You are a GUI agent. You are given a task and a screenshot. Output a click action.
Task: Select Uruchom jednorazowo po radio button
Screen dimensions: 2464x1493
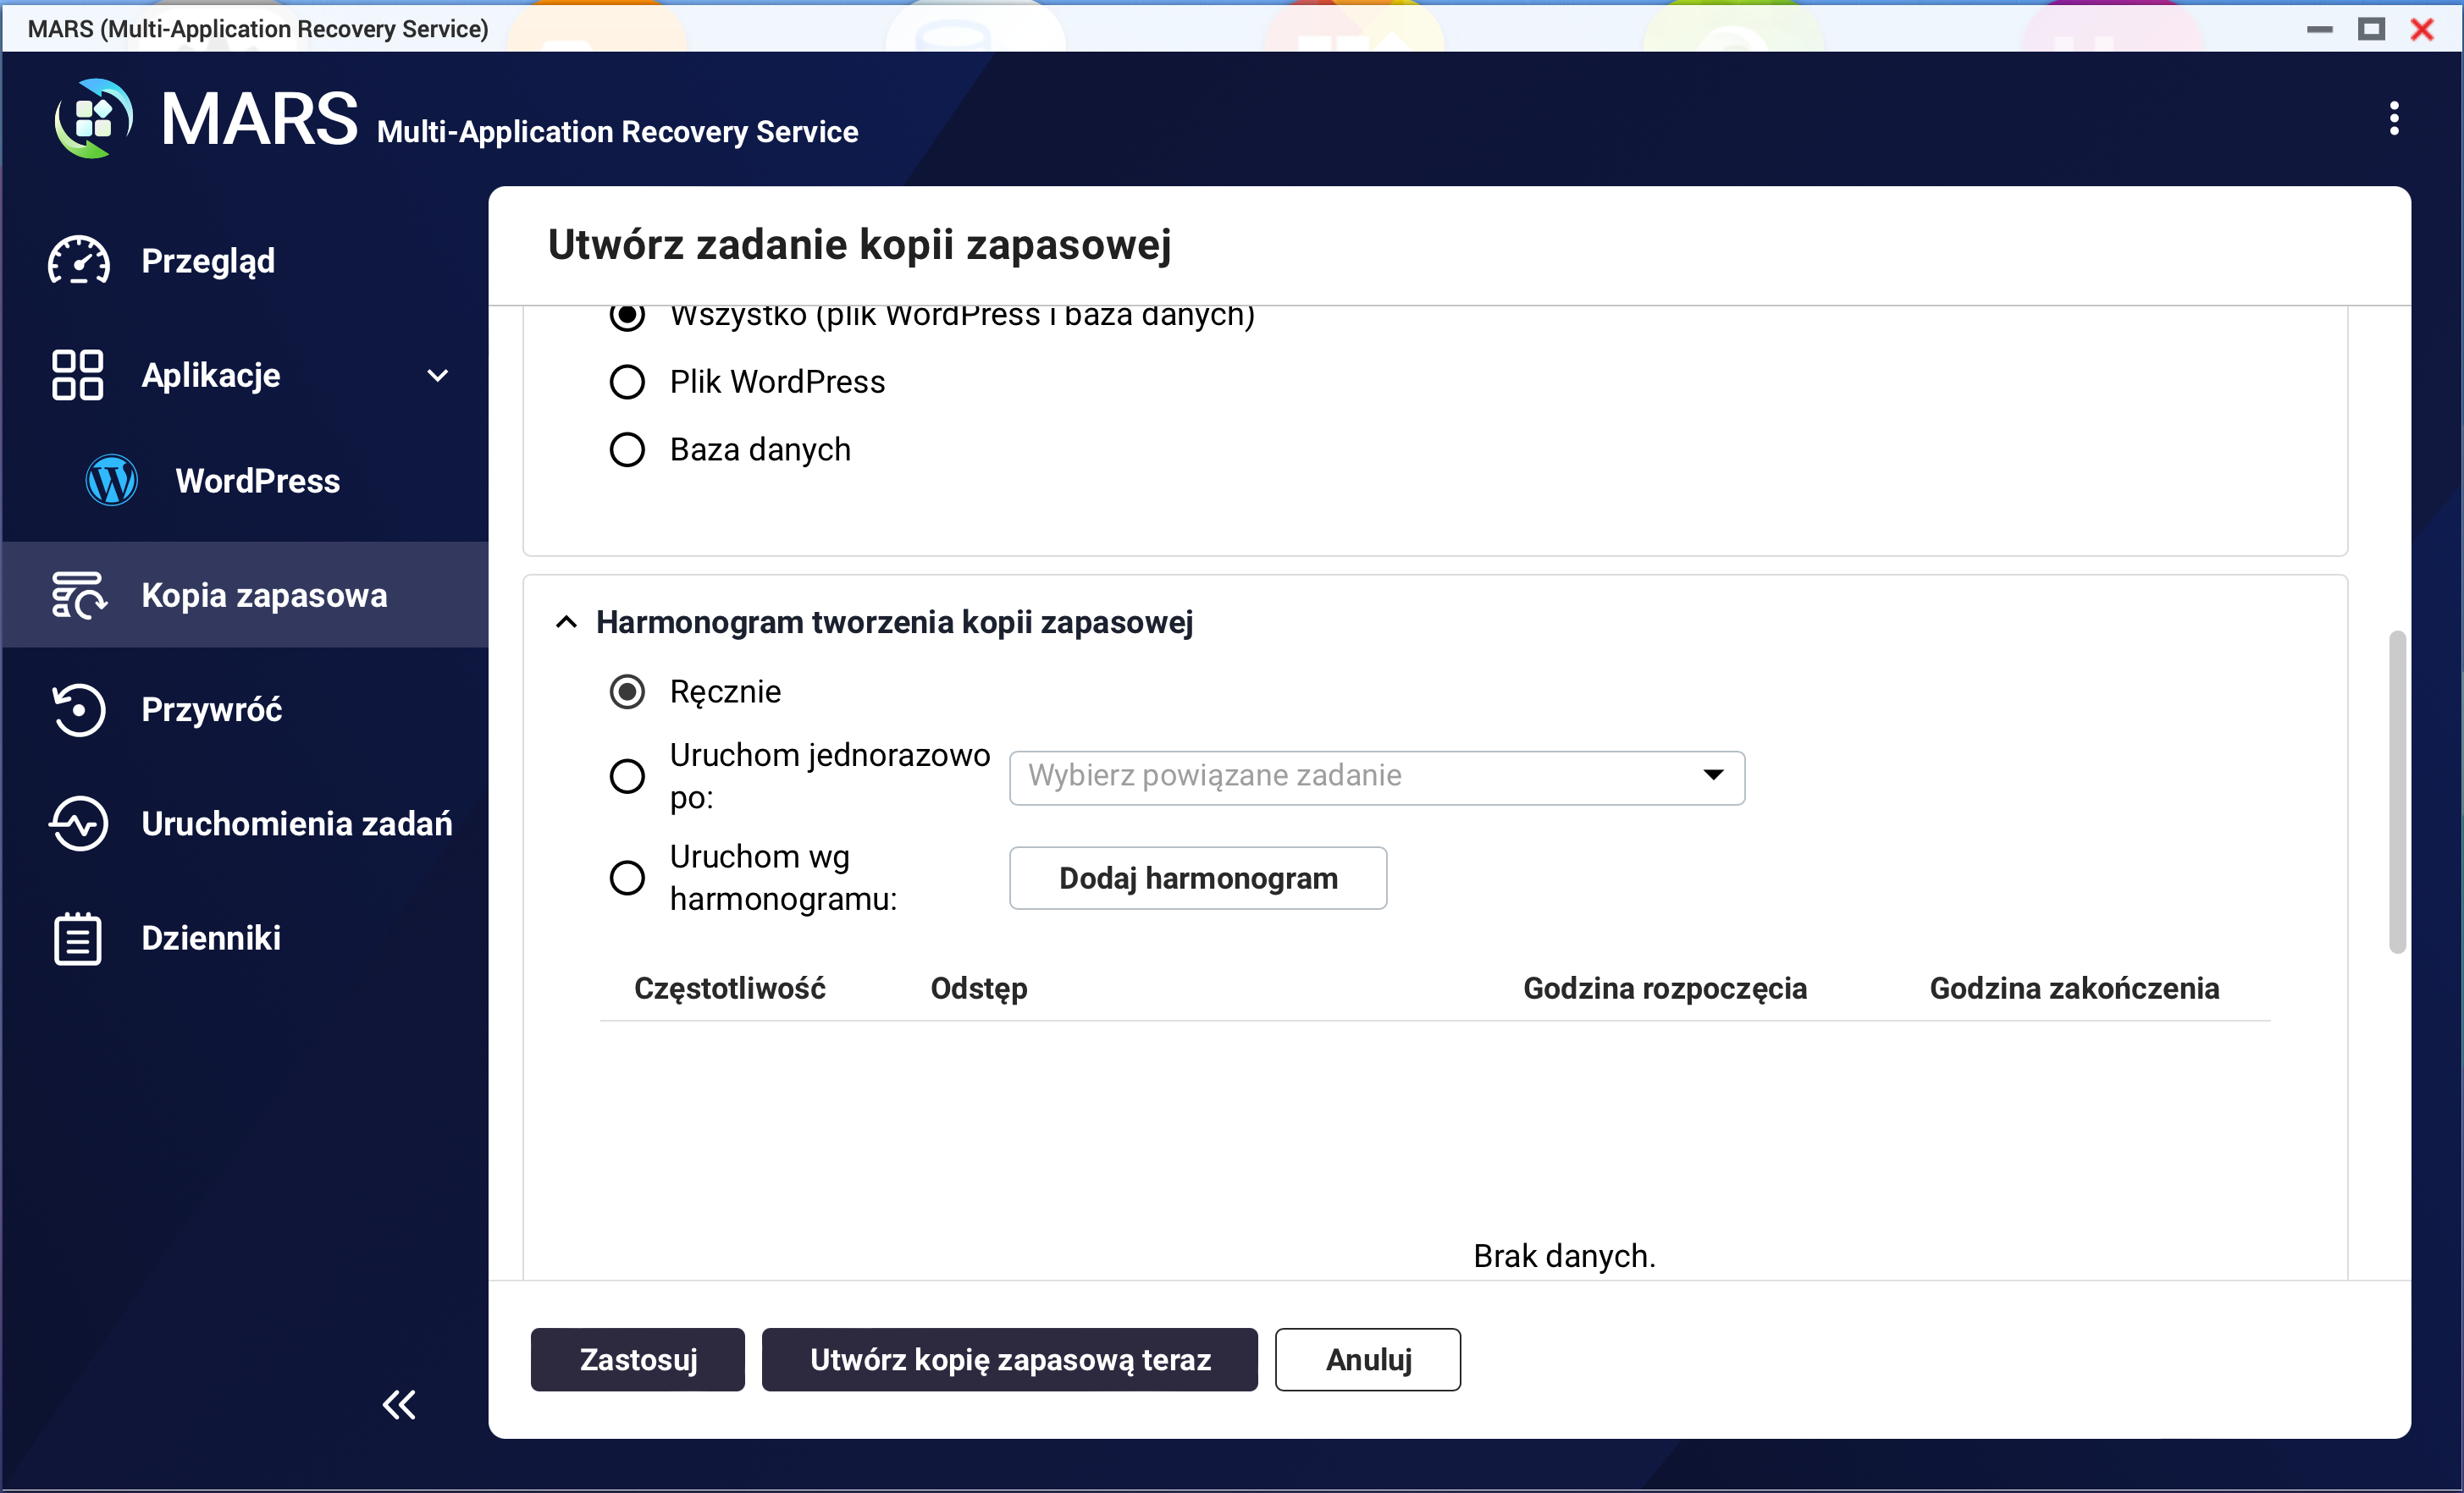tap(627, 776)
